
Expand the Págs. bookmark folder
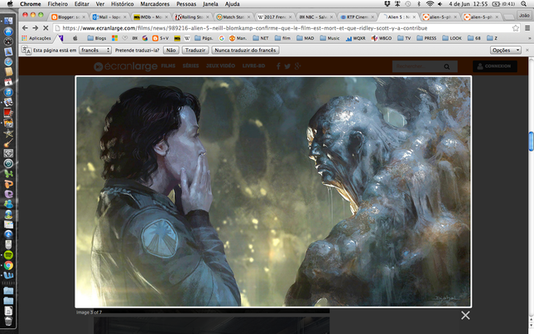click(x=204, y=38)
